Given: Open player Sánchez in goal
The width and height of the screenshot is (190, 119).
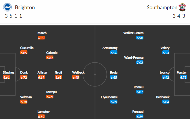Looking at the screenshot, I should (9, 72).
